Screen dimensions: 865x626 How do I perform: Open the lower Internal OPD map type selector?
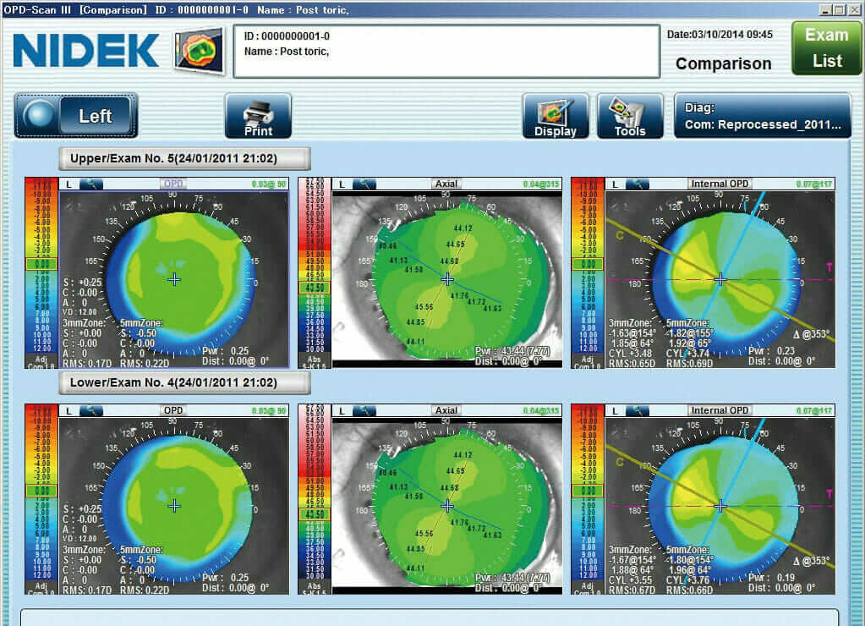720,410
